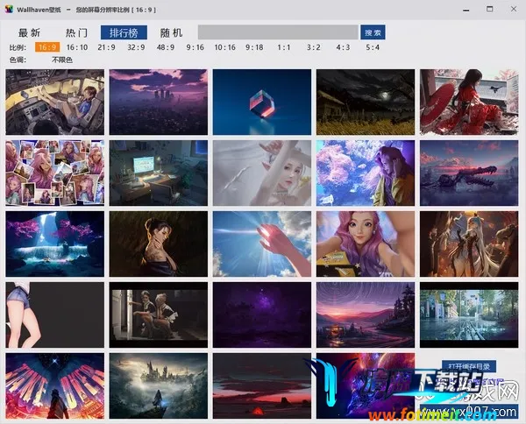
Task: Switch to the 随机 random tab
Action: point(172,32)
